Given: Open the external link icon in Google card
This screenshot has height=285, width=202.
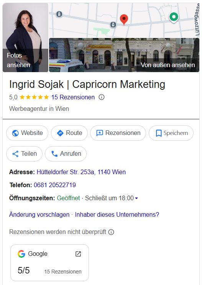Looking at the screenshot, I should click(78, 254).
